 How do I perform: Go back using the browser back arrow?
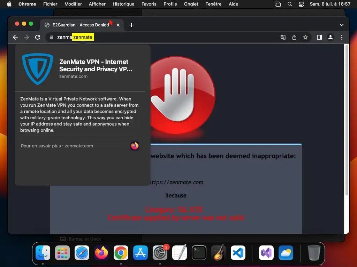pyautogui.click(x=15, y=37)
